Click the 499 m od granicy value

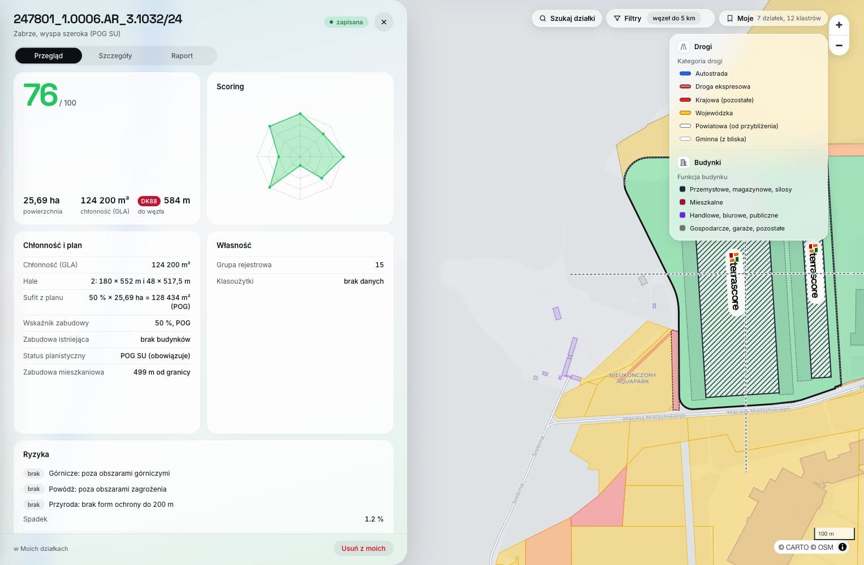(x=162, y=372)
